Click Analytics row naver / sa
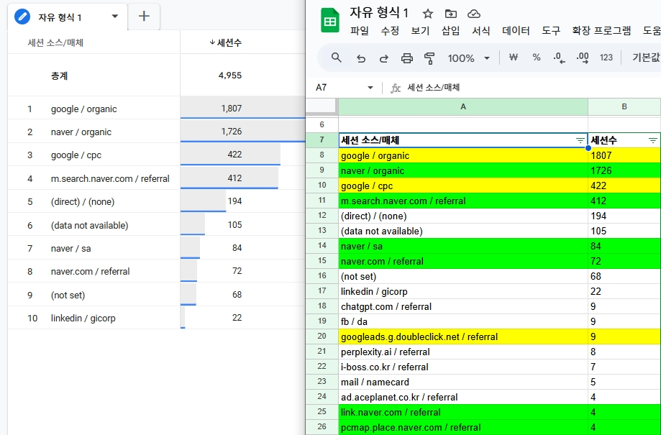The image size is (661, 435). [156, 248]
